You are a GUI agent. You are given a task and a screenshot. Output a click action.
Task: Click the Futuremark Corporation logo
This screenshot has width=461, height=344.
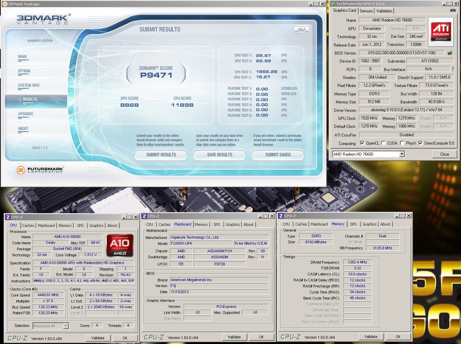pyautogui.click(x=40, y=170)
